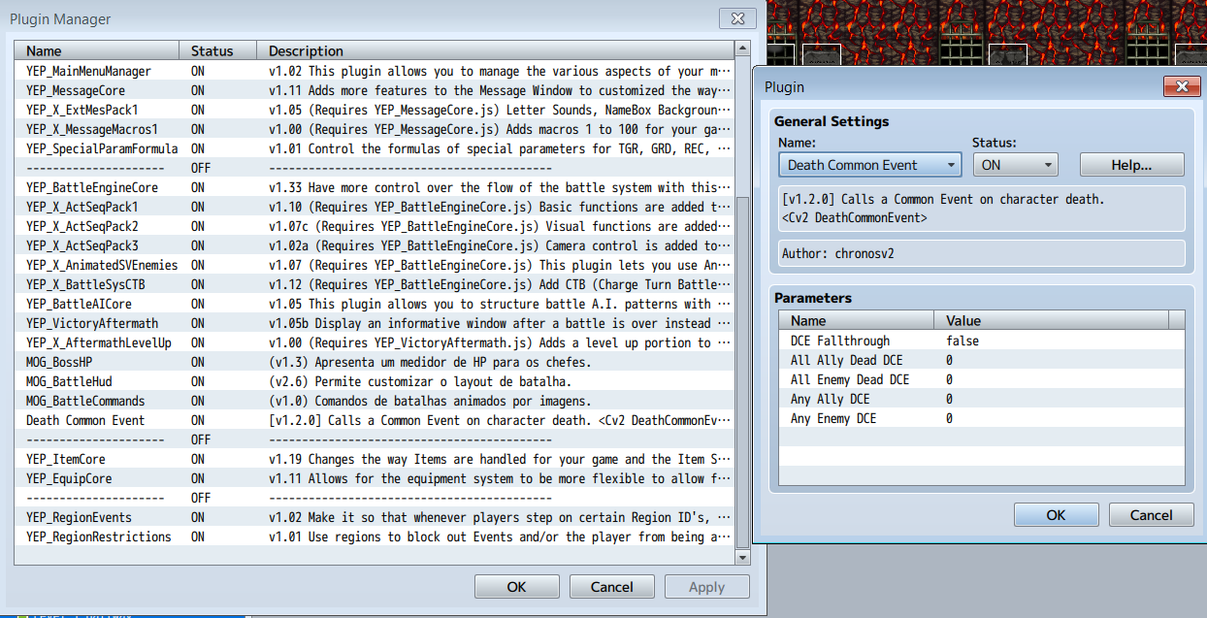Select YEP_RegionRestrictions plugin row
The height and width of the screenshot is (618, 1207).
[375, 537]
